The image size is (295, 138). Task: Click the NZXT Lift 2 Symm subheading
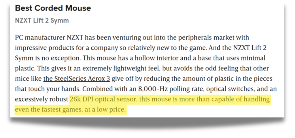pyautogui.click(x=42, y=20)
